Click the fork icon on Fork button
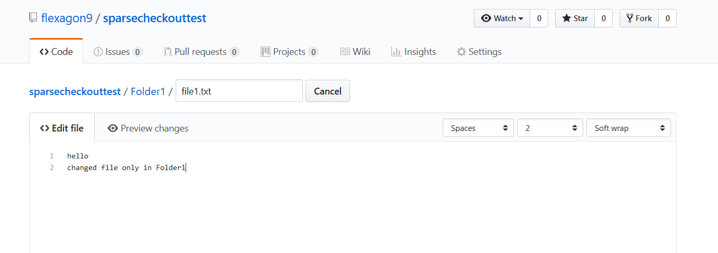The width and height of the screenshot is (718, 253). 630,18
